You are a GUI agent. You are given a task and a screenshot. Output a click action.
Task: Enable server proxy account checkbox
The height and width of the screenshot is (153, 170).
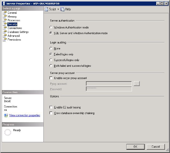coord(51,78)
